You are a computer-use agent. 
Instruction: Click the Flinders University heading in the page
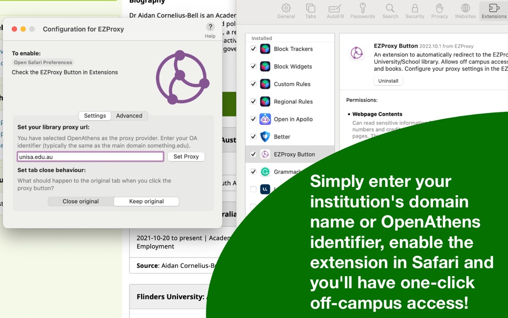(170, 297)
